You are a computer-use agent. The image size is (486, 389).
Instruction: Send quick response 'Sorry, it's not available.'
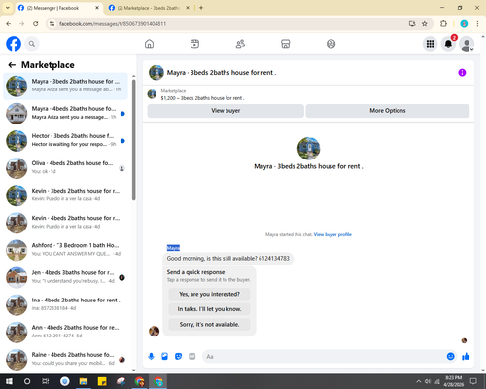coord(209,324)
